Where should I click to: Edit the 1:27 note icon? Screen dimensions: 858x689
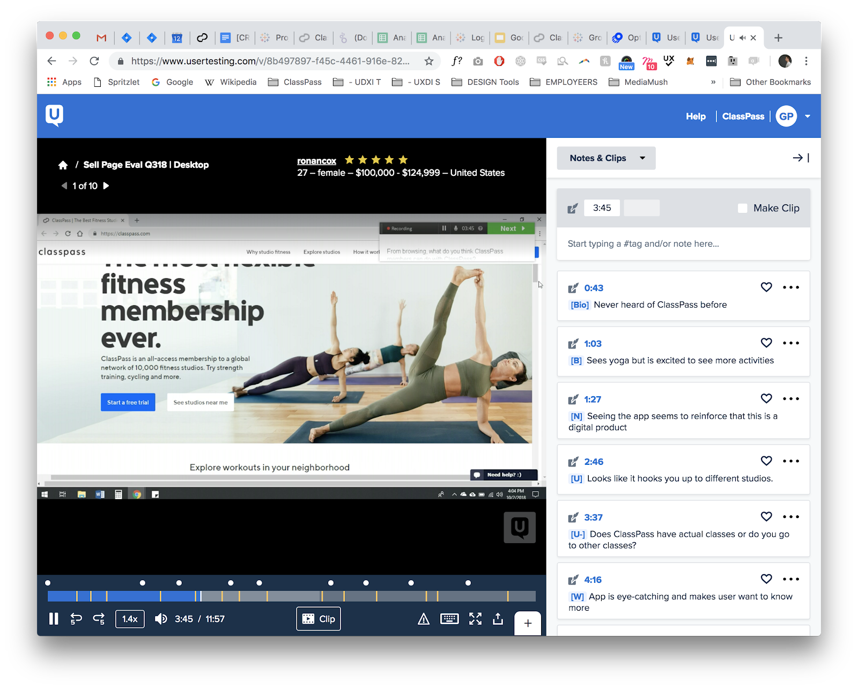[573, 399]
